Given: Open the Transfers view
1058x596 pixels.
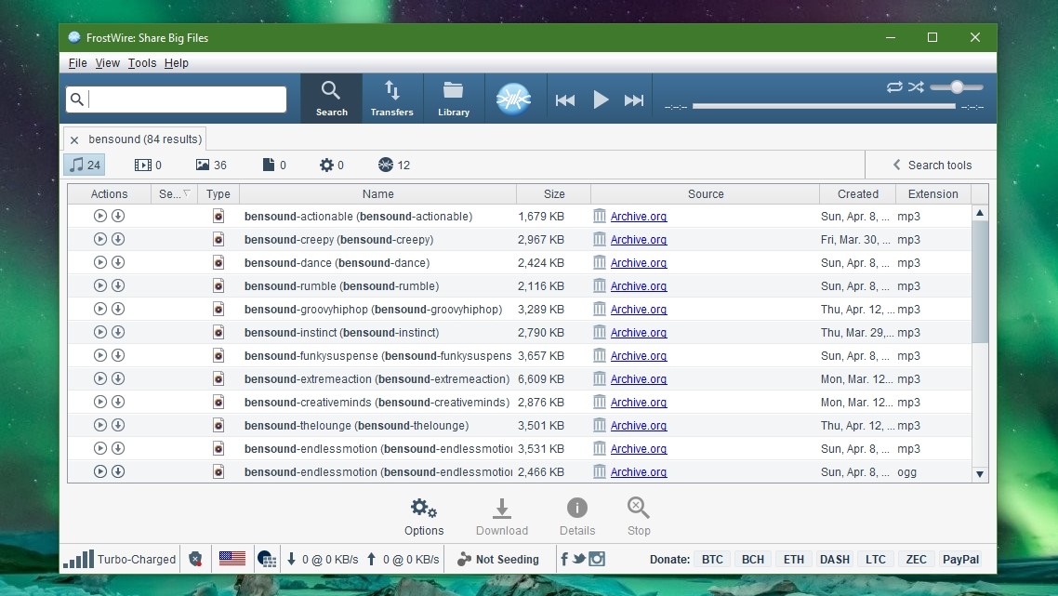Looking at the screenshot, I should click(x=392, y=99).
